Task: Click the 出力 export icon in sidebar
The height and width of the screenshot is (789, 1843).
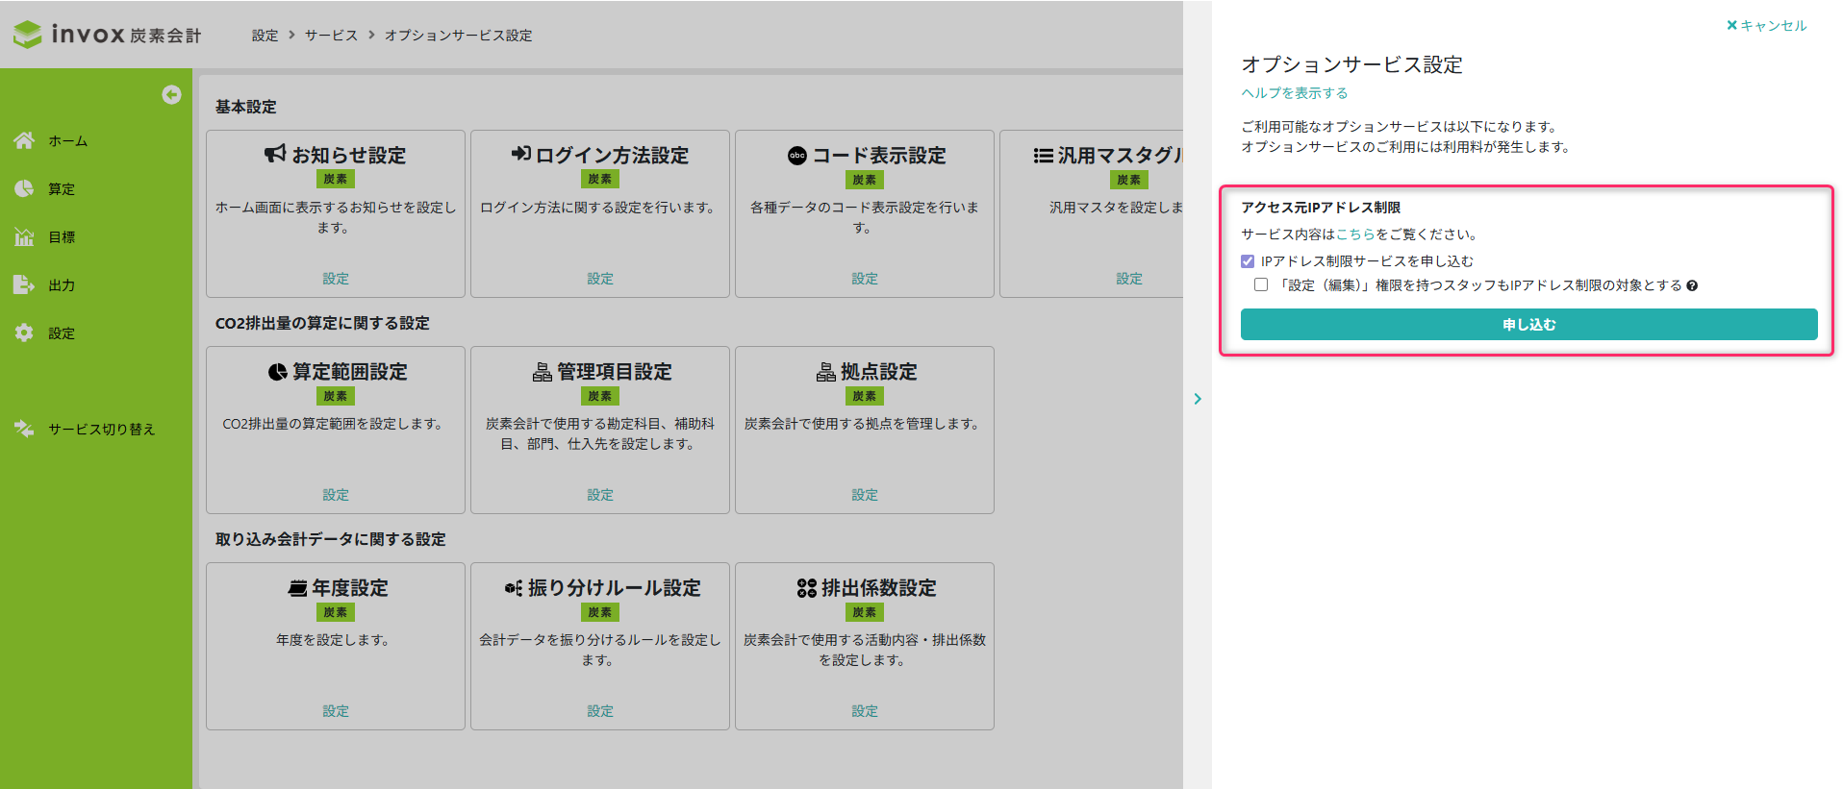Action: 24,284
